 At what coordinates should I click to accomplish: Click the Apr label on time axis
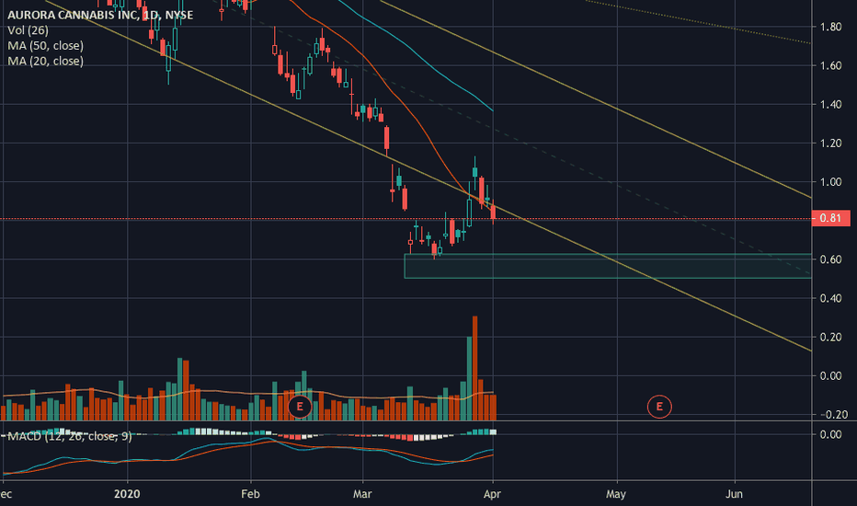493,494
